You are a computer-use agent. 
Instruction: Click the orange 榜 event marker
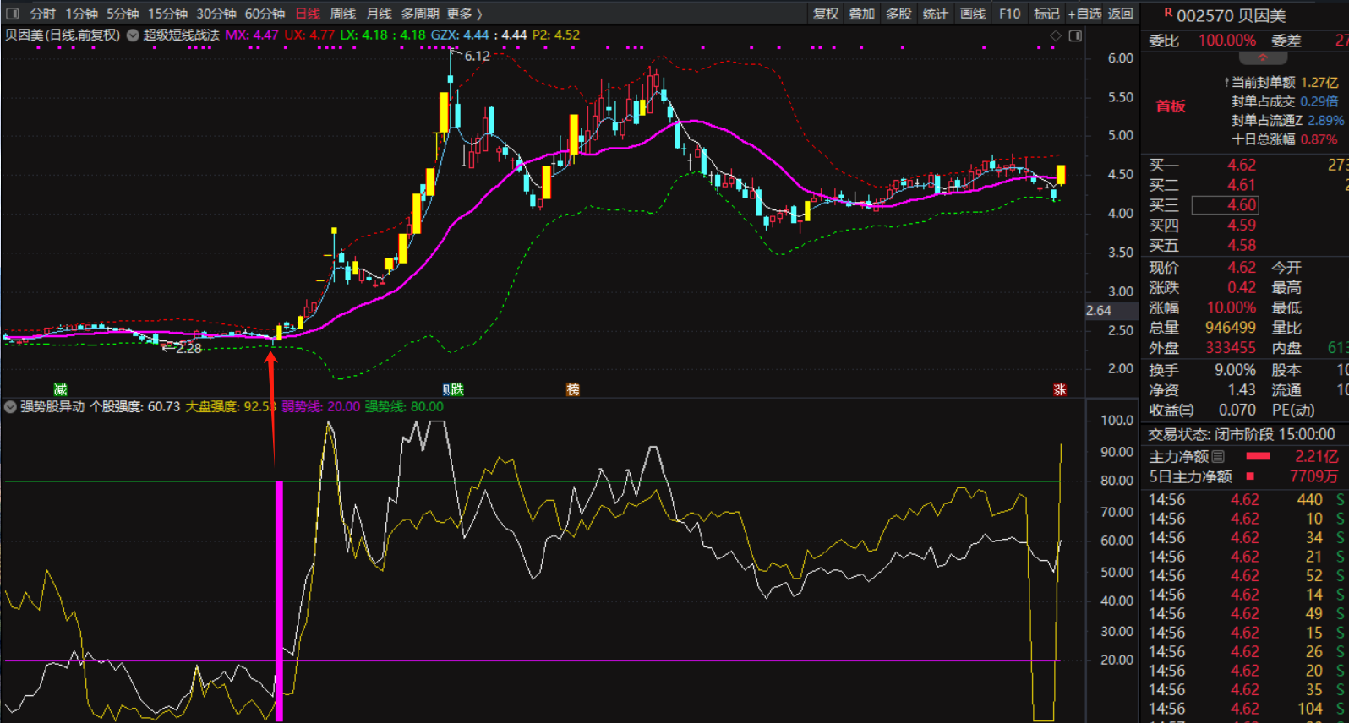point(573,389)
